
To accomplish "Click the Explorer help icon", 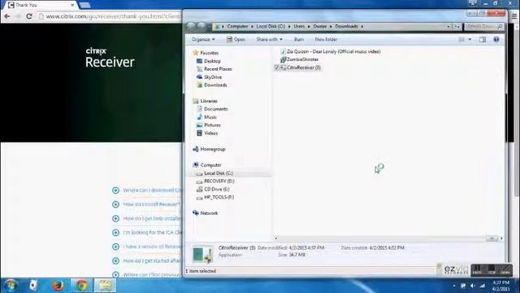I will (496, 40).
